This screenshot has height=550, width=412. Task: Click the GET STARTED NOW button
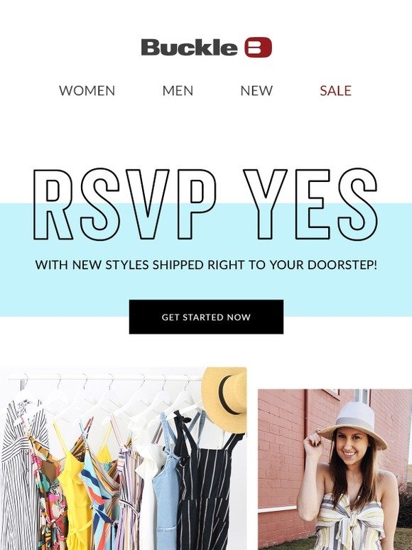[206, 317]
